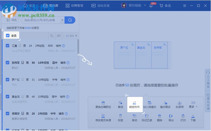211x131 pixels.
Task: Click the sort order icon
Action: (x=59, y=36)
